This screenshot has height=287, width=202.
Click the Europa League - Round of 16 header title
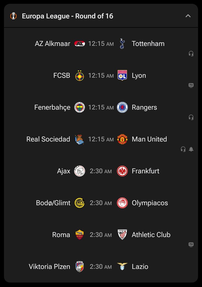pyautogui.click(x=68, y=16)
